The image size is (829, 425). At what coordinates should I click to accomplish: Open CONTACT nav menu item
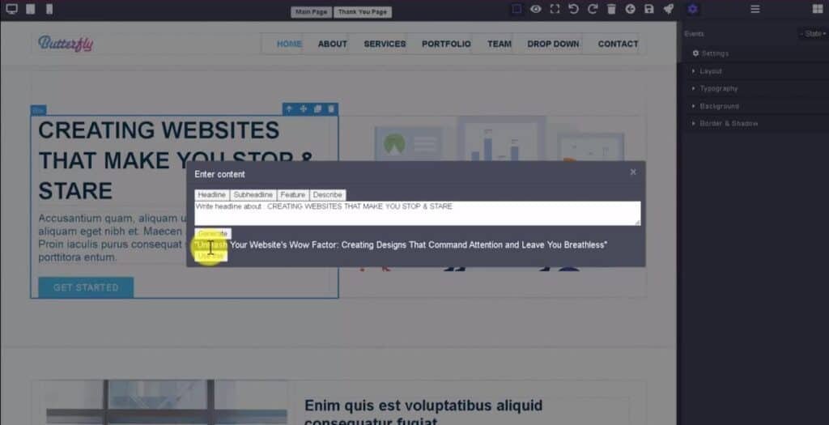(x=618, y=44)
